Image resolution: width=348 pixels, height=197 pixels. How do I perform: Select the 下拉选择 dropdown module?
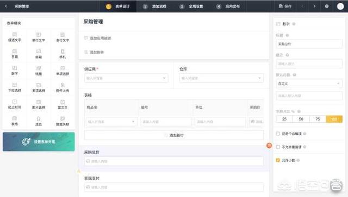click(15, 88)
